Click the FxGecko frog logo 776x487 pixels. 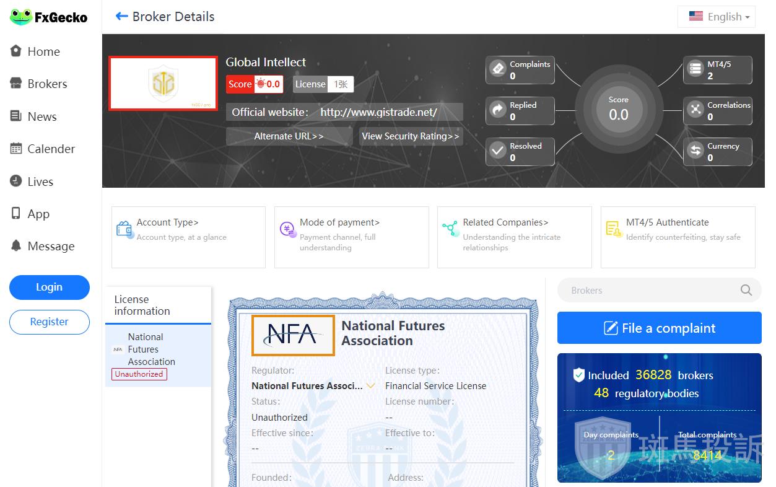coord(20,17)
